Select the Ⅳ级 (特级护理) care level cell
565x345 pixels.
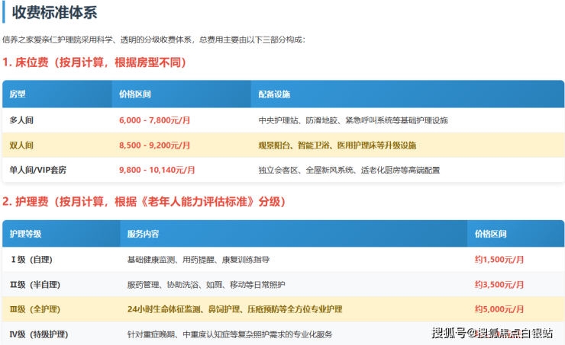39,334
